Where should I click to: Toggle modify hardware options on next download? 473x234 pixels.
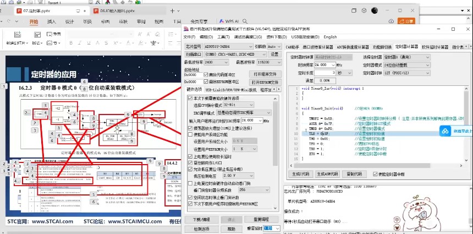click(x=190, y=99)
